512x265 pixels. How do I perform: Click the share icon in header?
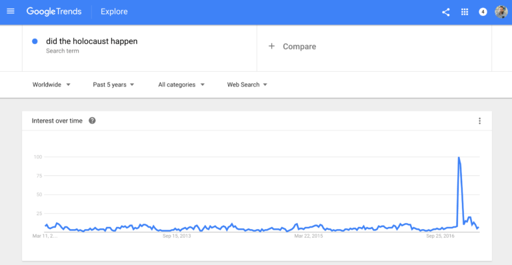click(x=446, y=12)
